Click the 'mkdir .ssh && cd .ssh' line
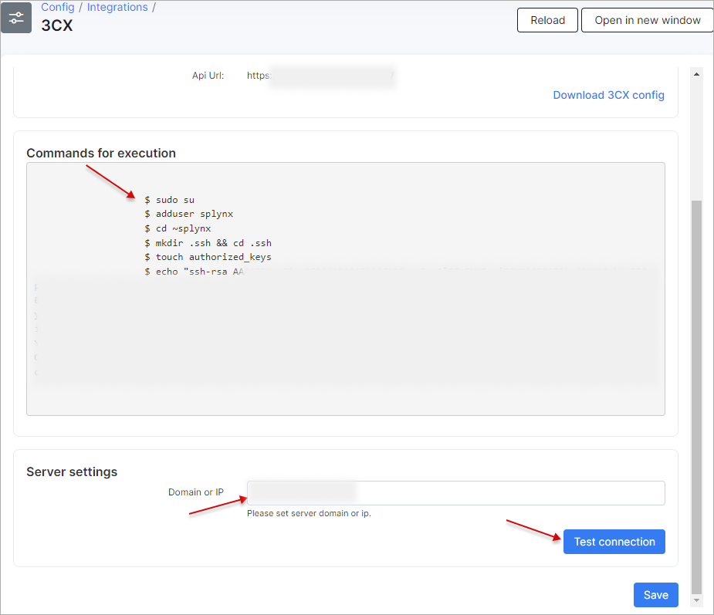 [x=208, y=243]
